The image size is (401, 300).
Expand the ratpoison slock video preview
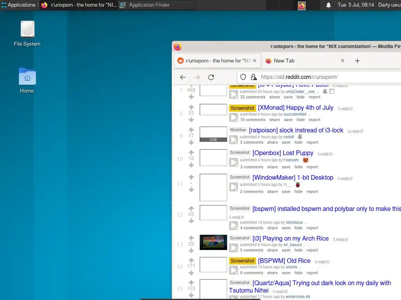click(233, 140)
